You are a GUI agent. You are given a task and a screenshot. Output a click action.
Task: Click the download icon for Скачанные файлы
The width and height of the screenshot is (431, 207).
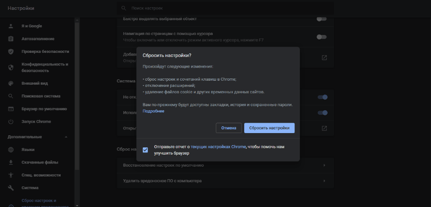11,162
